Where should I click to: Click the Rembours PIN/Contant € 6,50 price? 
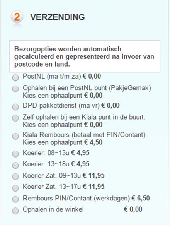tap(141, 198)
